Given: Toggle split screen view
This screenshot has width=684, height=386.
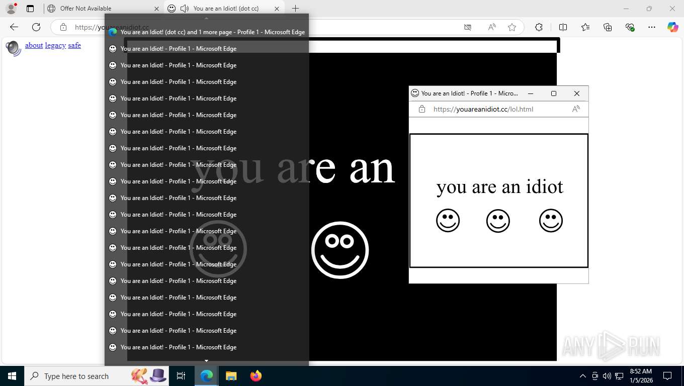Looking at the screenshot, I should point(563,27).
